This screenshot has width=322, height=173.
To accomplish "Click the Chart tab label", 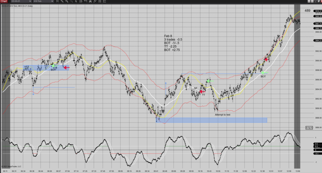I will pos(4,1).
